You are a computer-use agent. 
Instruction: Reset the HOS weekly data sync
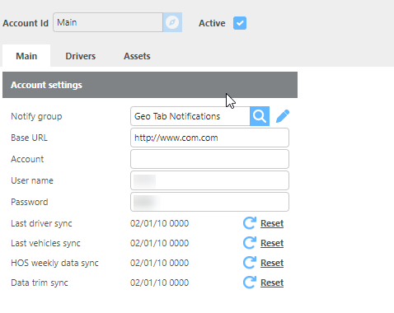[x=272, y=263]
